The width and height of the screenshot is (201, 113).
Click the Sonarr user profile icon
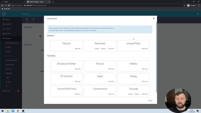point(198,14)
